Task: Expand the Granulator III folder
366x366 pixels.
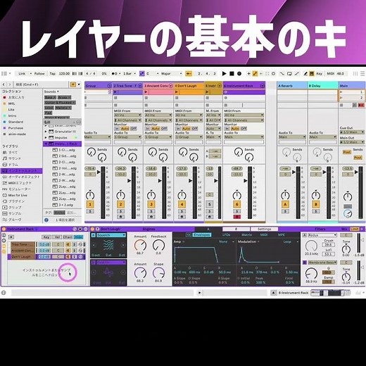Action: pyautogui.click(x=46, y=132)
